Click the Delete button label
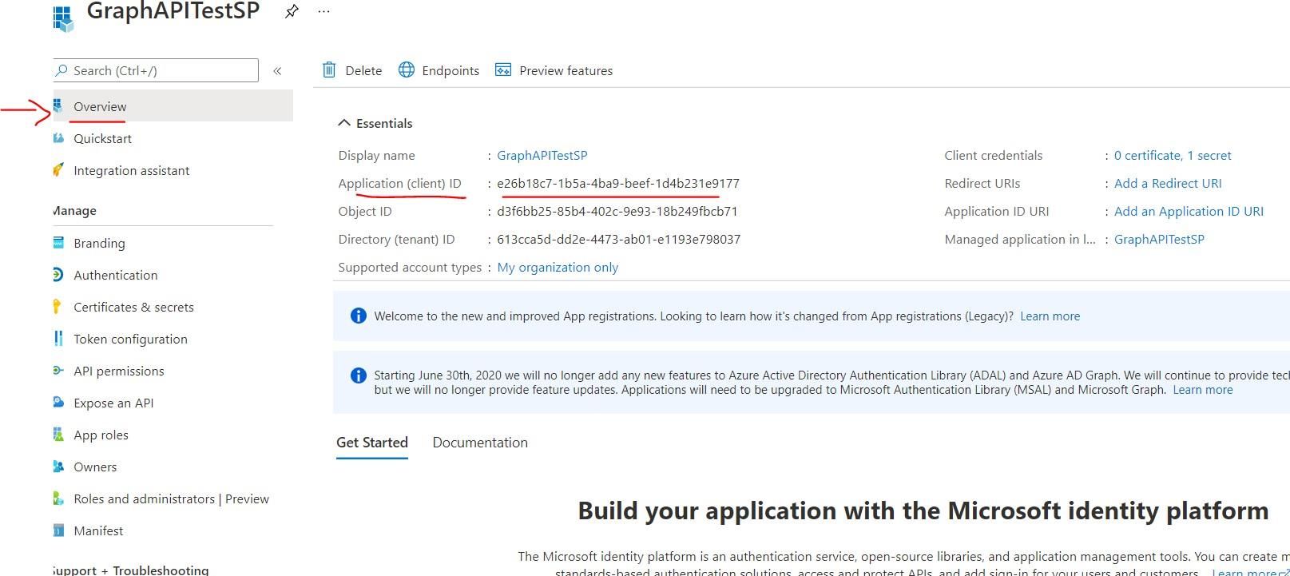This screenshot has height=576, width=1290. click(363, 70)
